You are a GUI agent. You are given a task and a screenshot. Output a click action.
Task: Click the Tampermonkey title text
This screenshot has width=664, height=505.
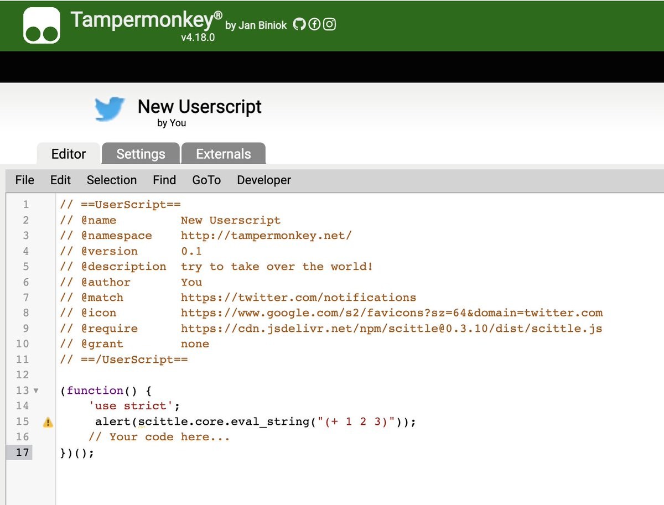click(x=147, y=20)
